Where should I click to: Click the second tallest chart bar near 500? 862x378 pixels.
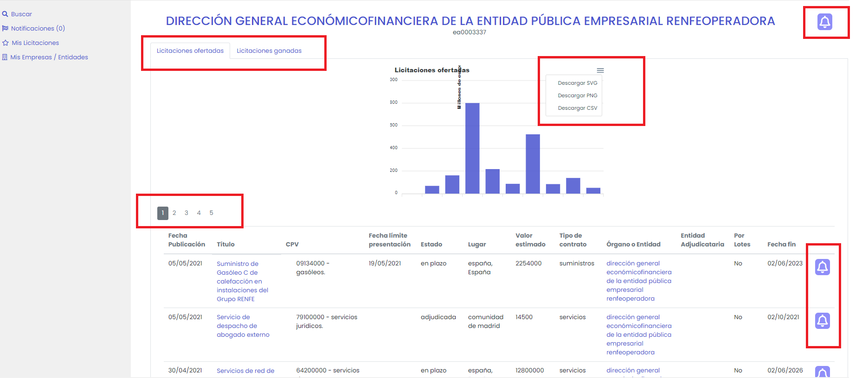pos(533,164)
